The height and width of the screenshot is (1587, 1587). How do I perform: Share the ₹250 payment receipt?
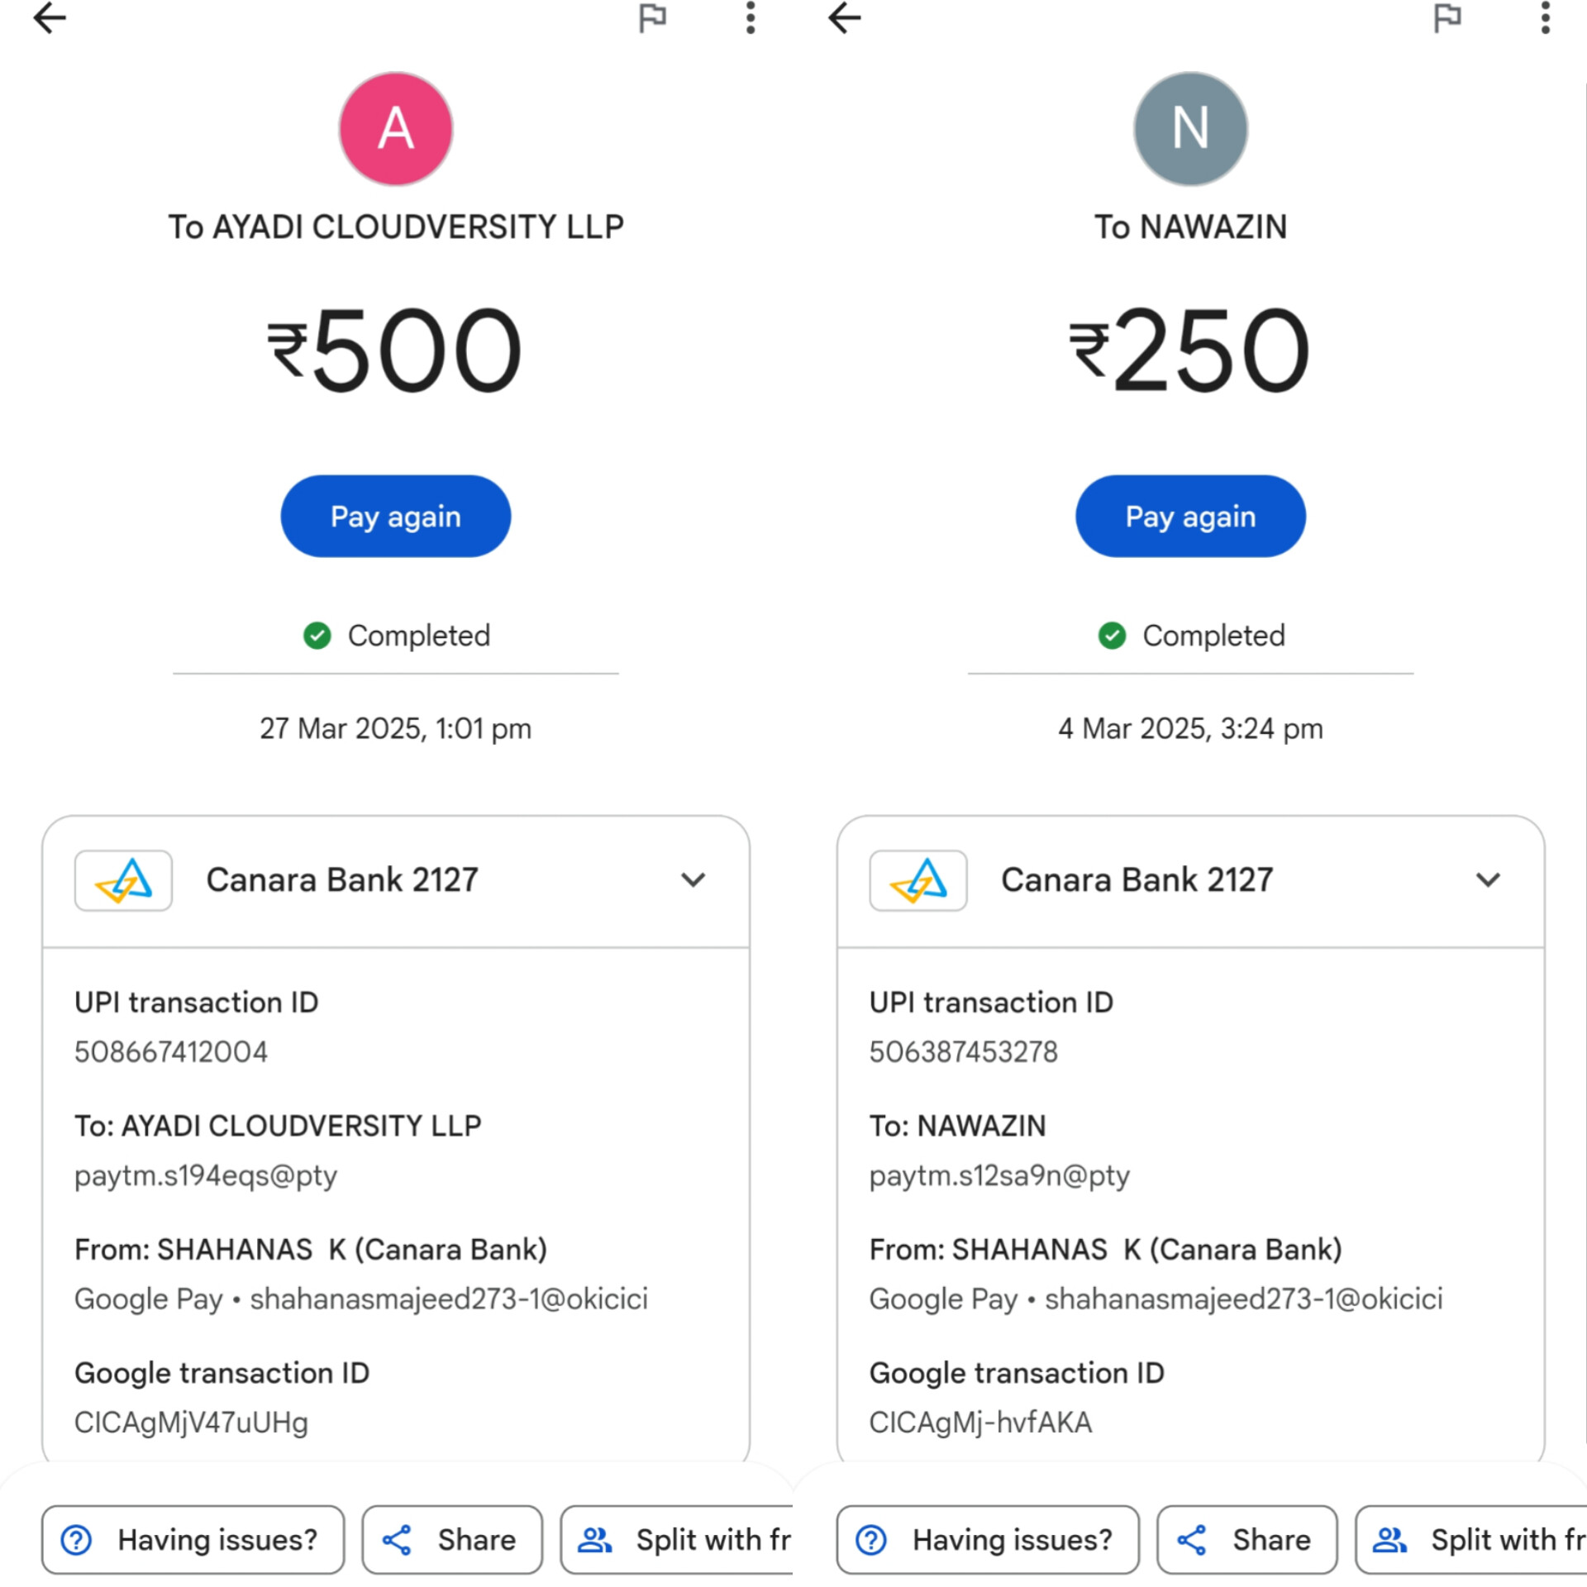tap(1246, 1540)
